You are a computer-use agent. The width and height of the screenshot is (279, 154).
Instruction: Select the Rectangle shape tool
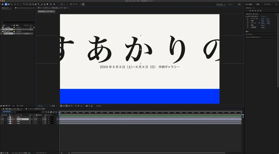pyautogui.click(x=30, y=4)
